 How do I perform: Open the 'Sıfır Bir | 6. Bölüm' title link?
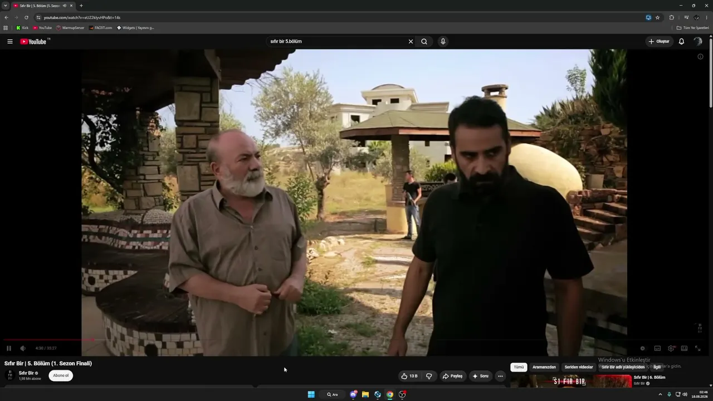click(x=649, y=377)
